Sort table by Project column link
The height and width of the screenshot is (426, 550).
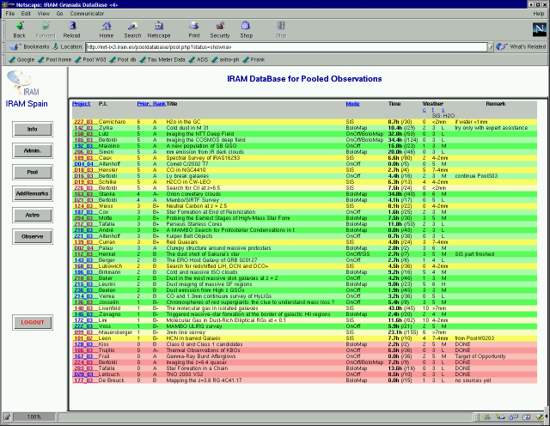coord(82,103)
